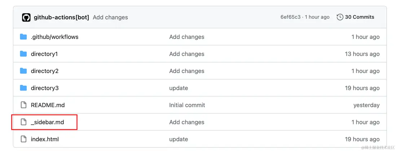Open commit hash 6ef65c3
Viewport: 396px width, 151px height.
(x=290, y=17)
